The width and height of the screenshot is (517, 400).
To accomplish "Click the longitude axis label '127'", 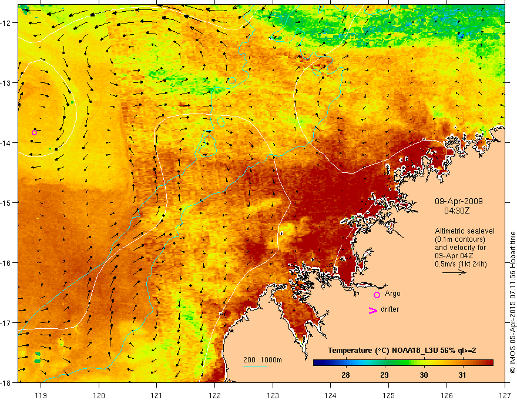I will tap(505, 395).
